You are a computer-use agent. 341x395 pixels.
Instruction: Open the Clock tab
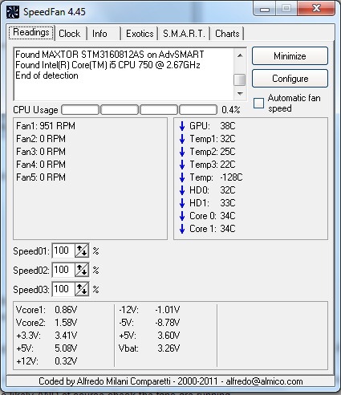[70, 34]
